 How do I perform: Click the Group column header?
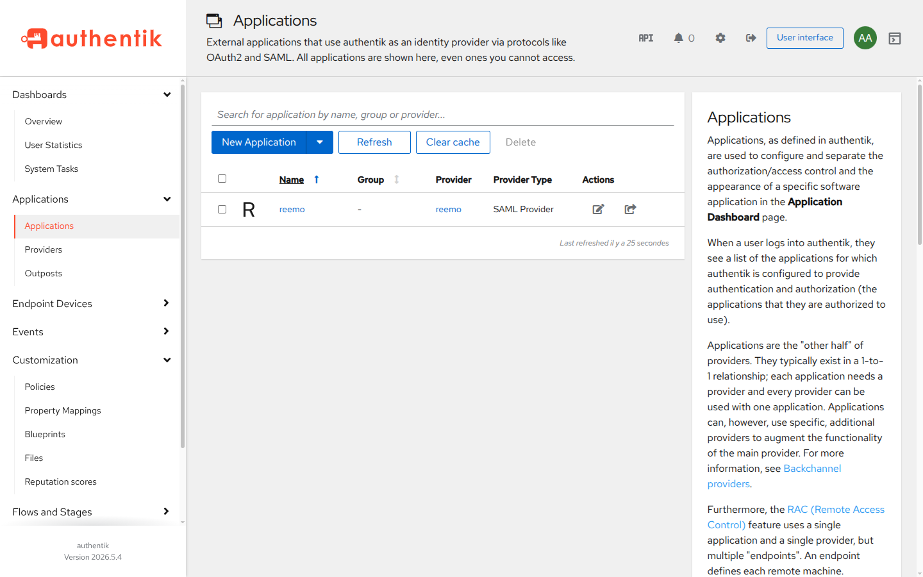click(x=371, y=180)
